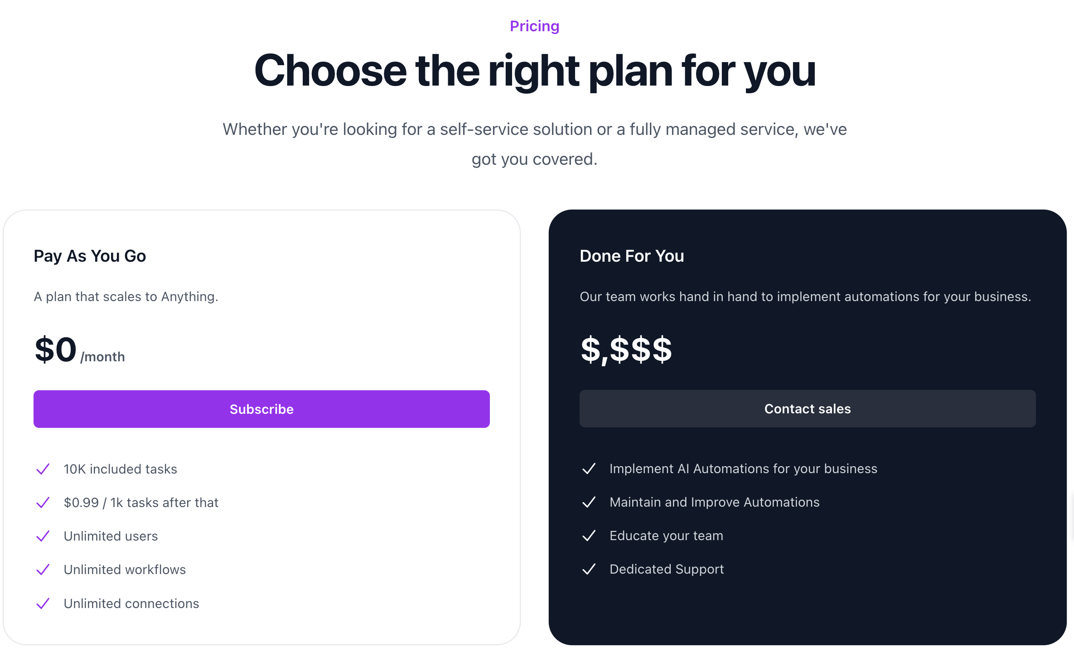Click the purple Pricing label
This screenshot has width=1074, height=661.
tap(534, 26)
